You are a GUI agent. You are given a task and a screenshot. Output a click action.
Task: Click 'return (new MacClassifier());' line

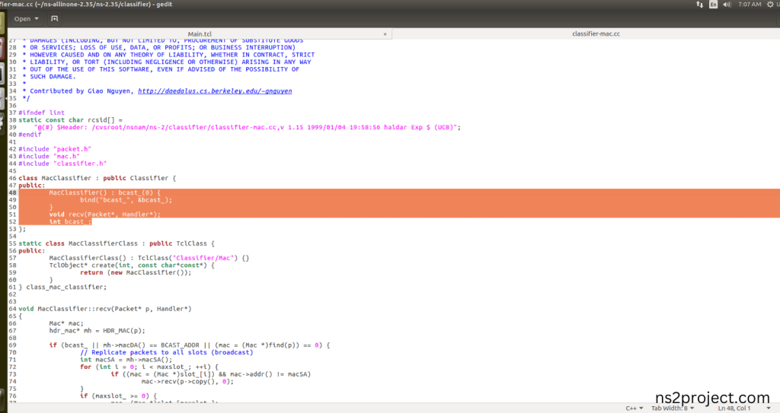(136, 272)
